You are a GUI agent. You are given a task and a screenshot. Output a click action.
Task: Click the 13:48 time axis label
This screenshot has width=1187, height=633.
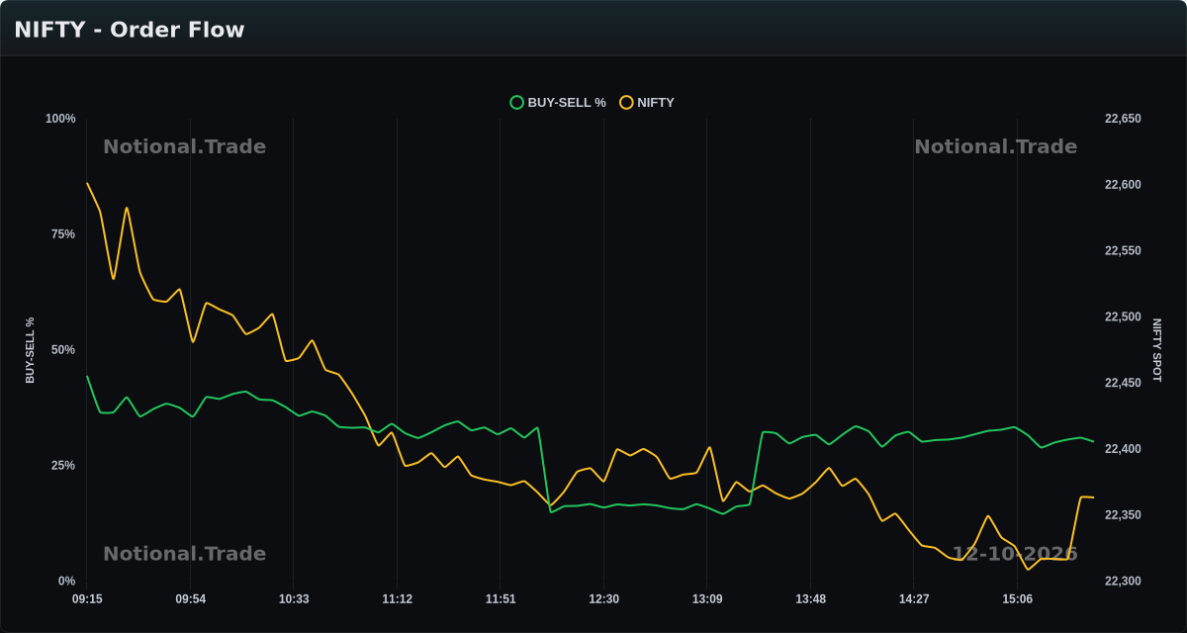[x=810, y=599]
